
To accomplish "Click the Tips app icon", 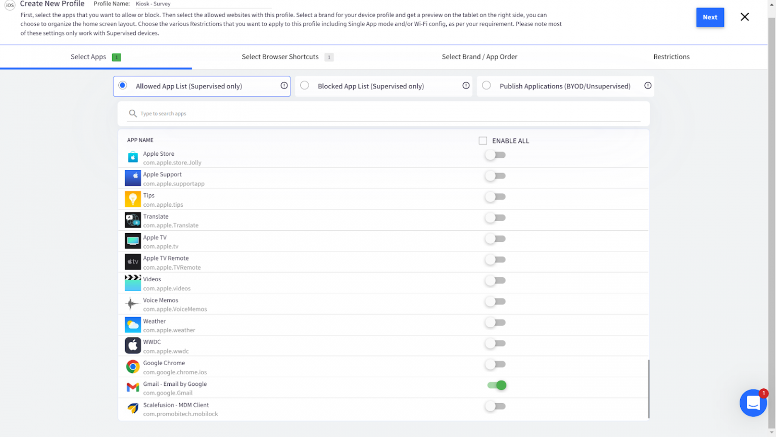I will [x=132, y=199].
